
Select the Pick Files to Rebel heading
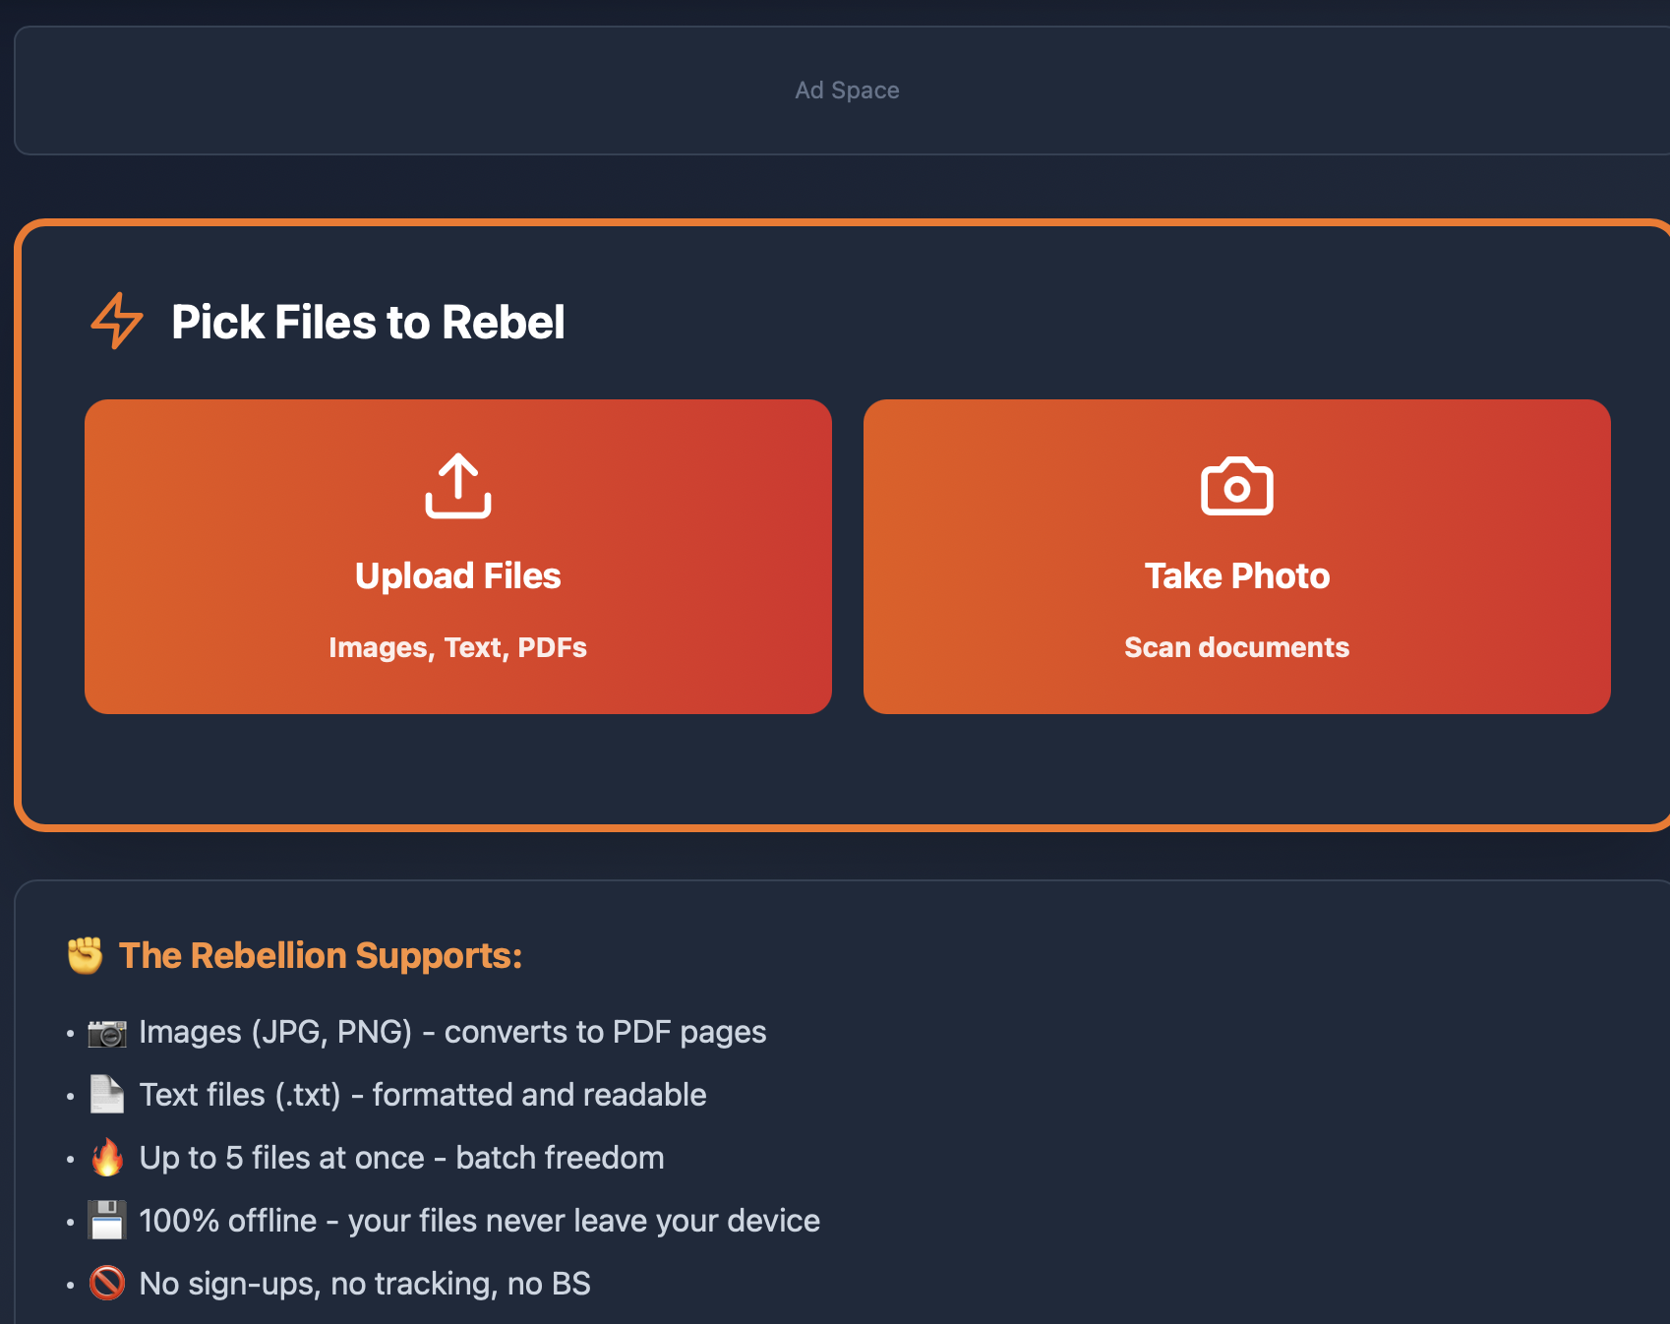coord(369,322)
